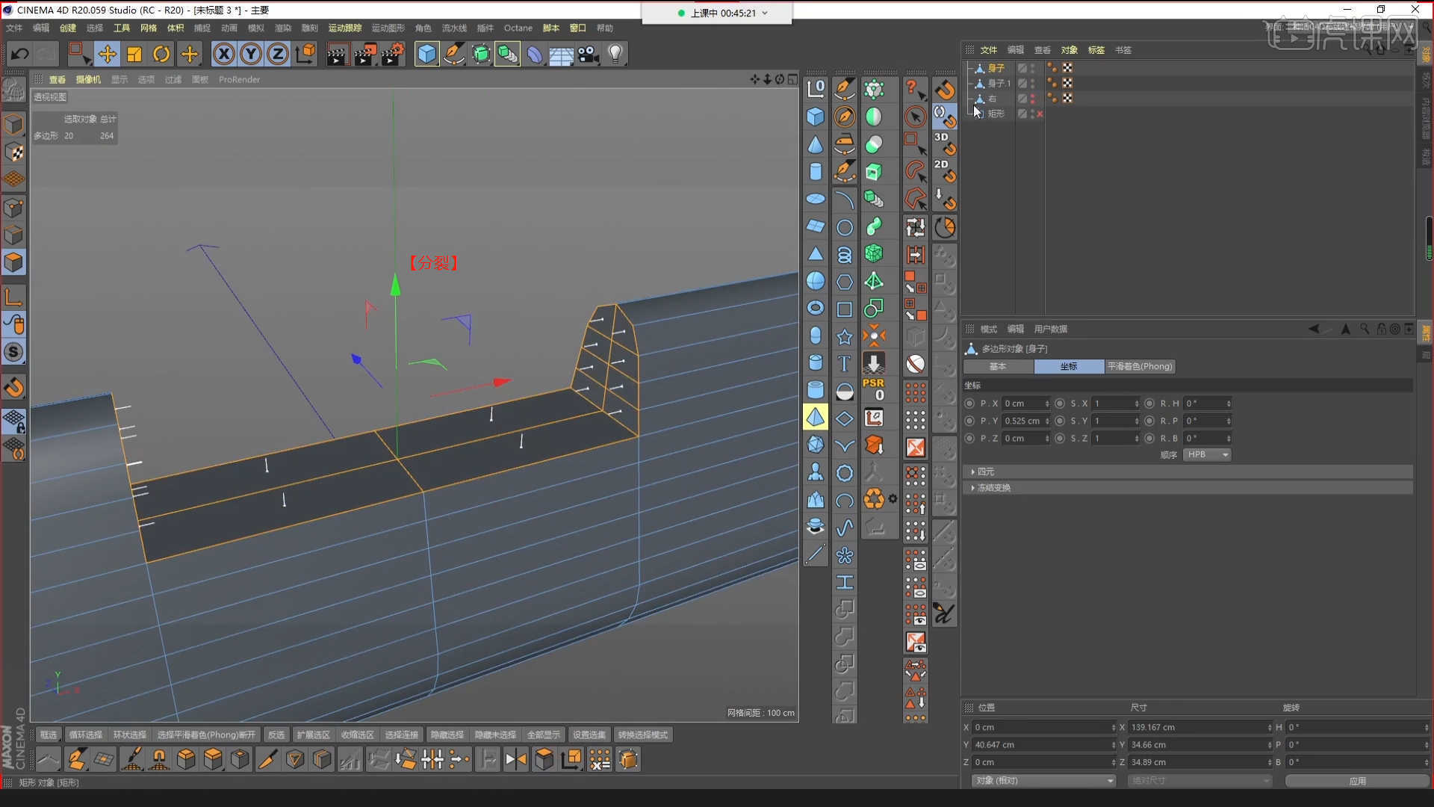Click the Undo arrow icon
The image size is (1434, 807).
click(x=20, y=54)
